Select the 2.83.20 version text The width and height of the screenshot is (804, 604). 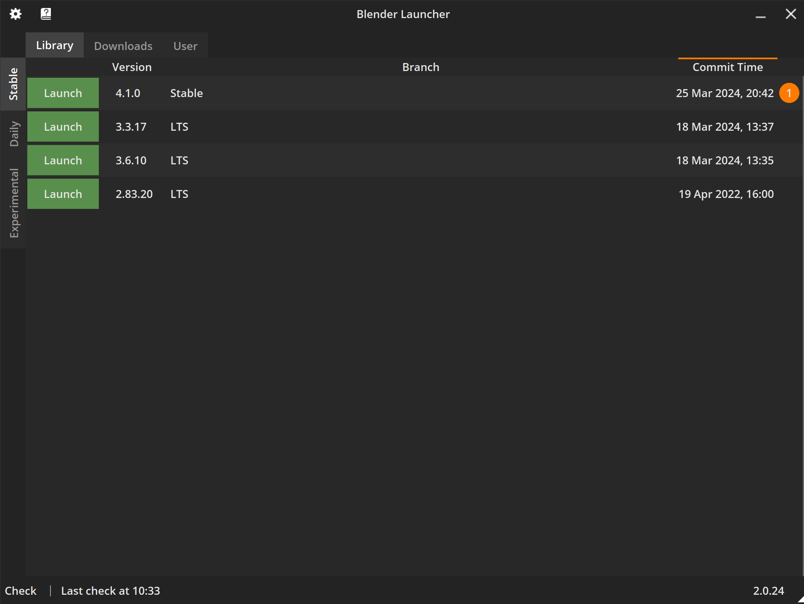coord(134,194)
